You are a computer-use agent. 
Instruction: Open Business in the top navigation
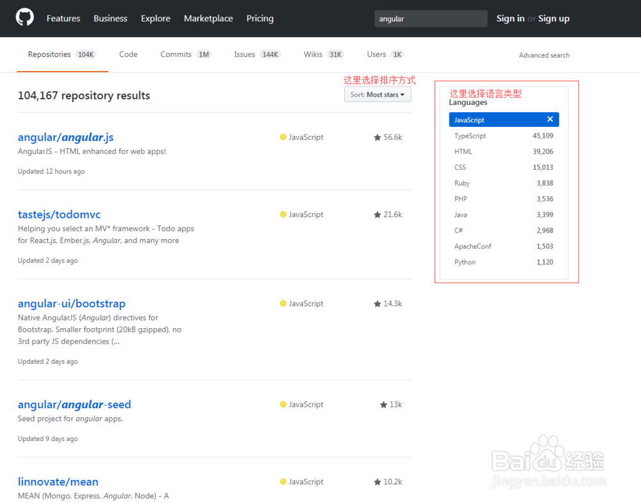point(110,19)
